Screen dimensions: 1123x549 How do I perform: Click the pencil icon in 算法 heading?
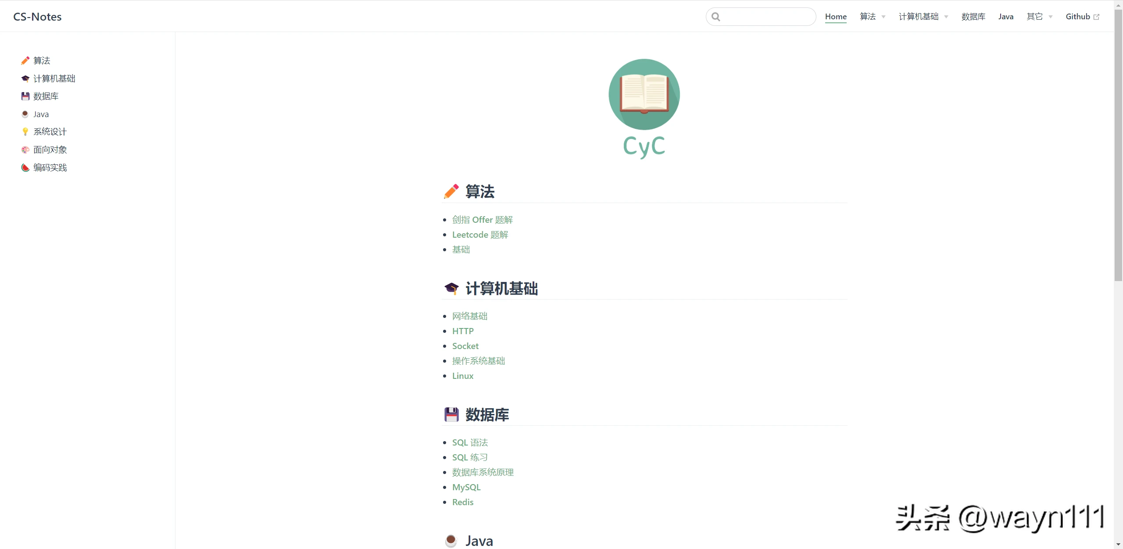coord(451,192)
